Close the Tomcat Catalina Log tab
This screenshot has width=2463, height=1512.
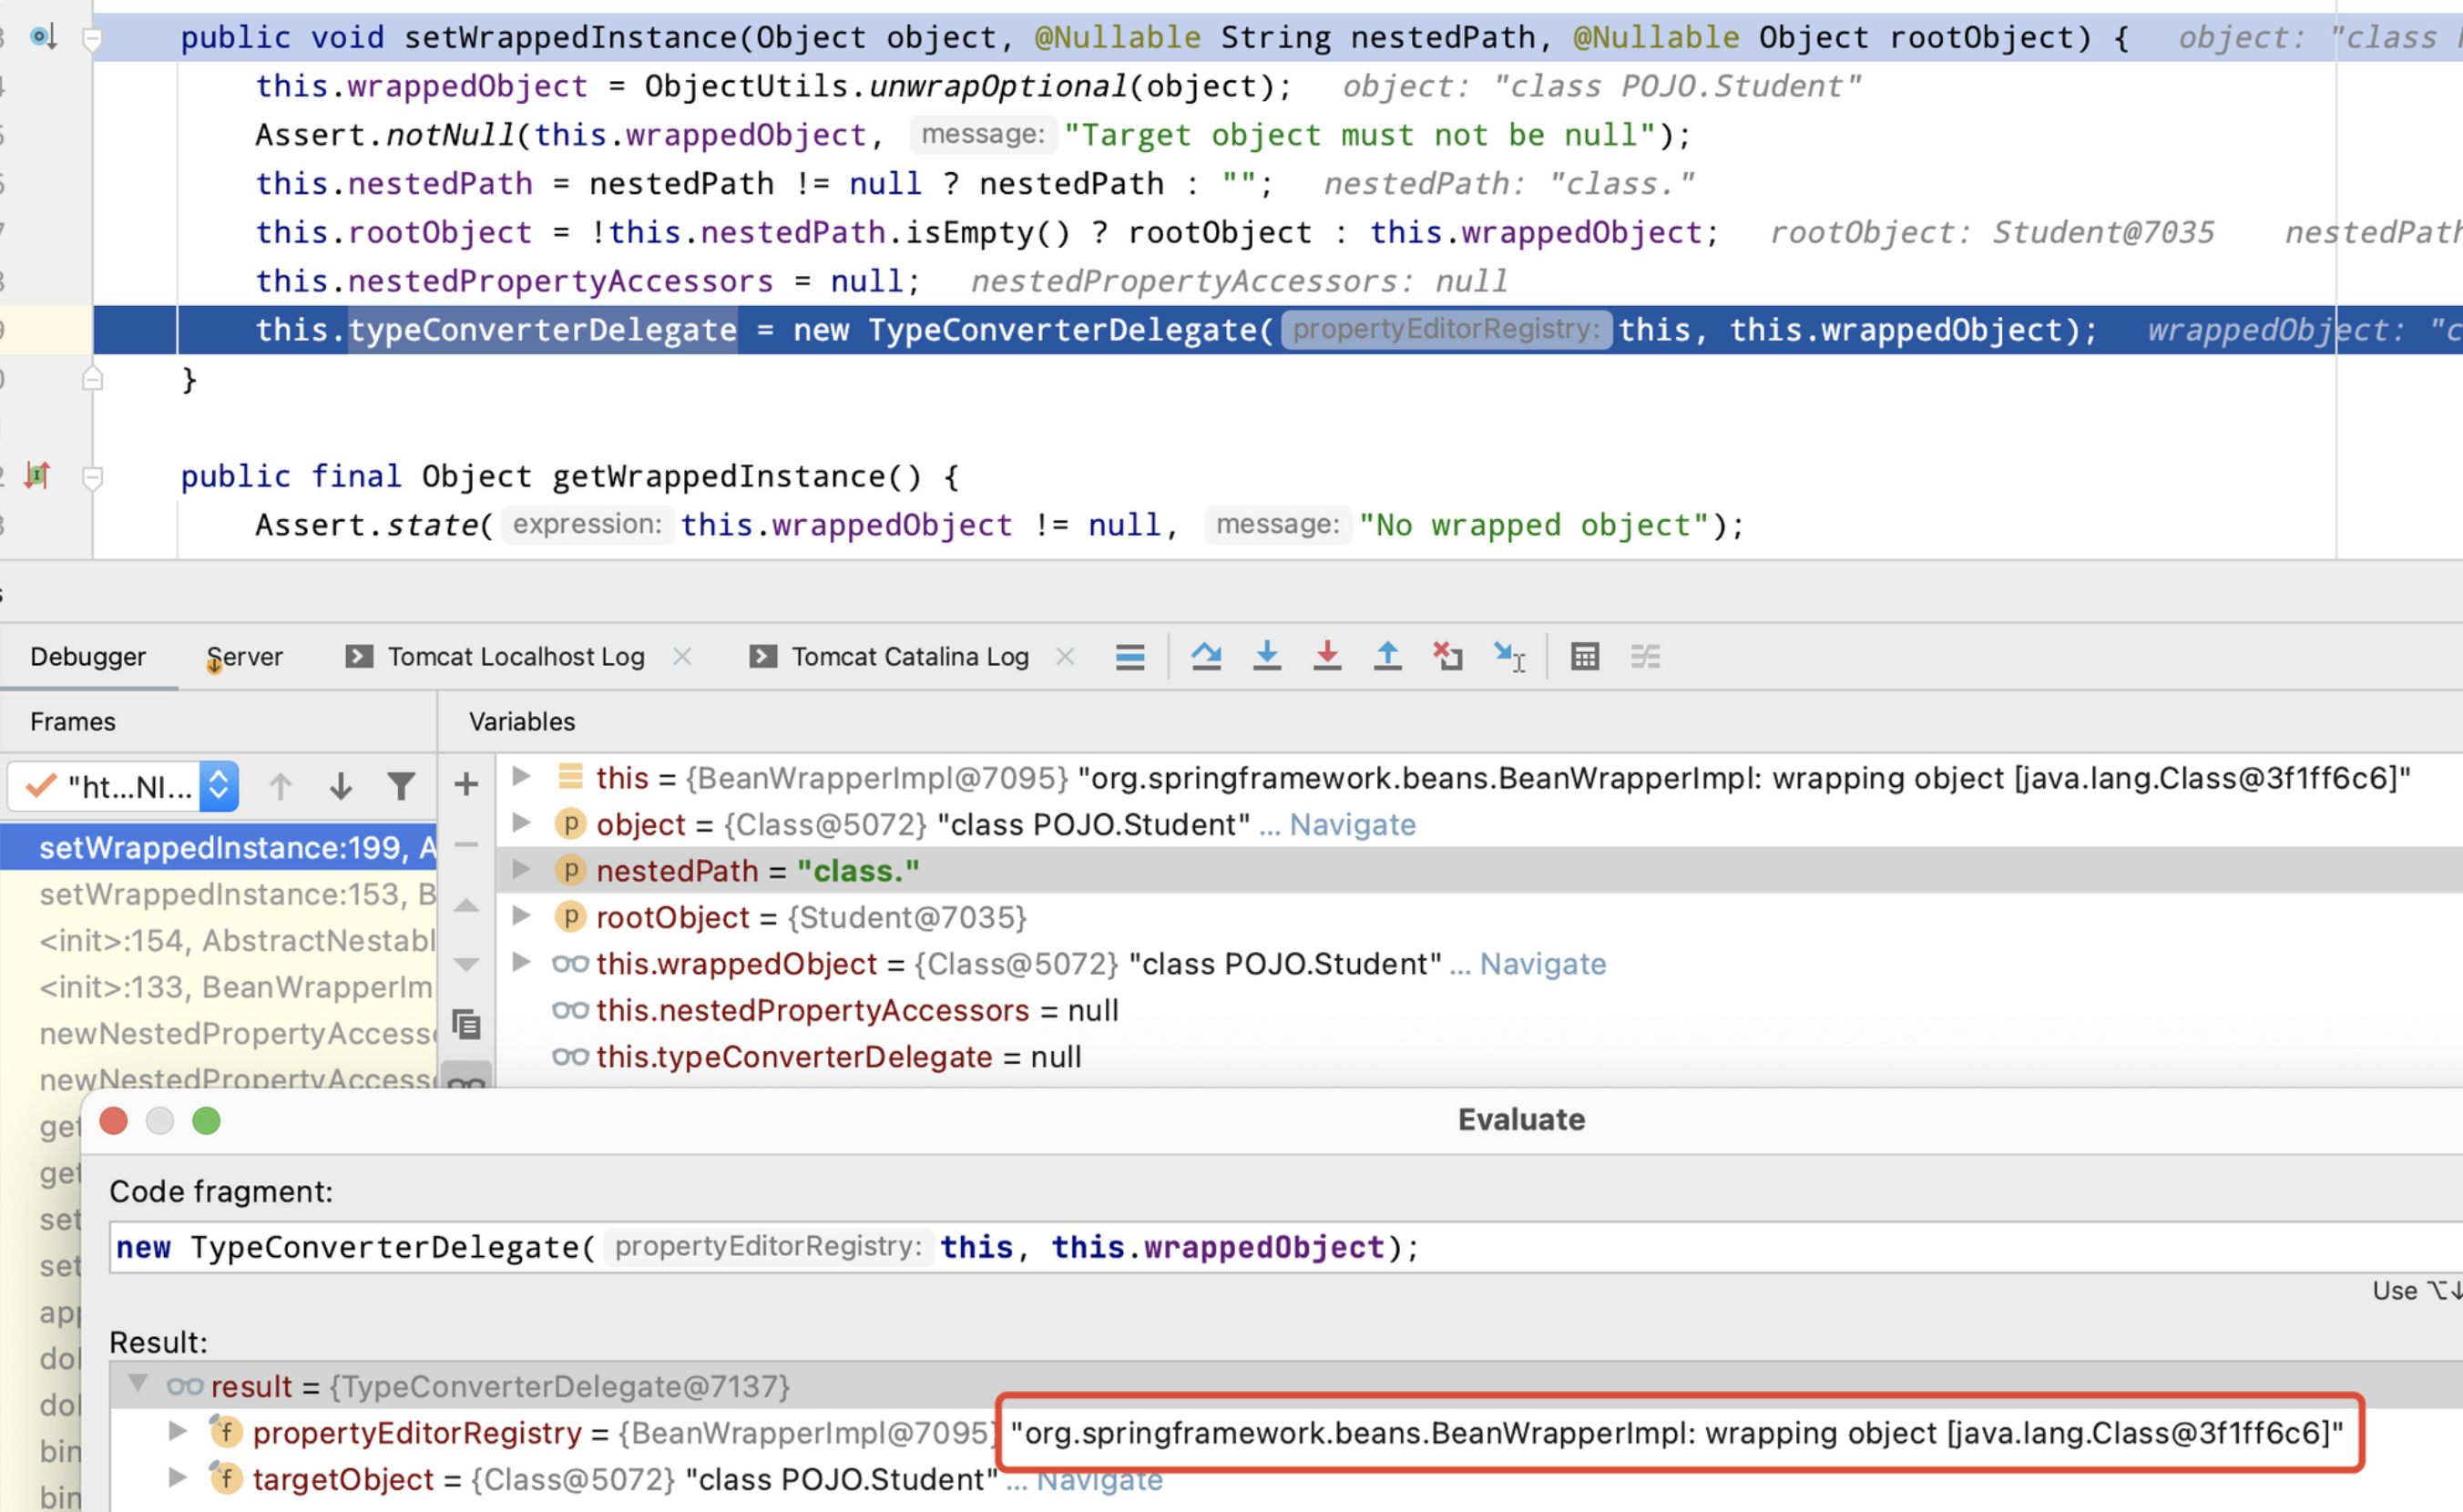tap(1066, 657)
